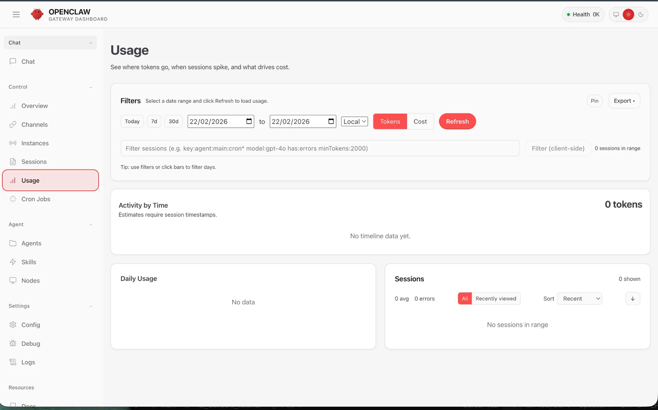Open Instances in sidebar

(50, 143)
